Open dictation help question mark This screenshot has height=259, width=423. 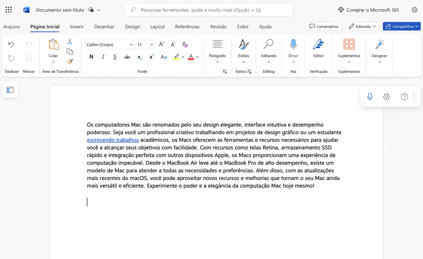[x=404, y=97]
